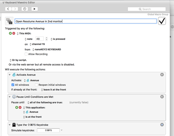Image resolution: width=174 pixels, height=136 pixels.
Task: Open gear menu for Pause Until action
Action: click(162, 97)
